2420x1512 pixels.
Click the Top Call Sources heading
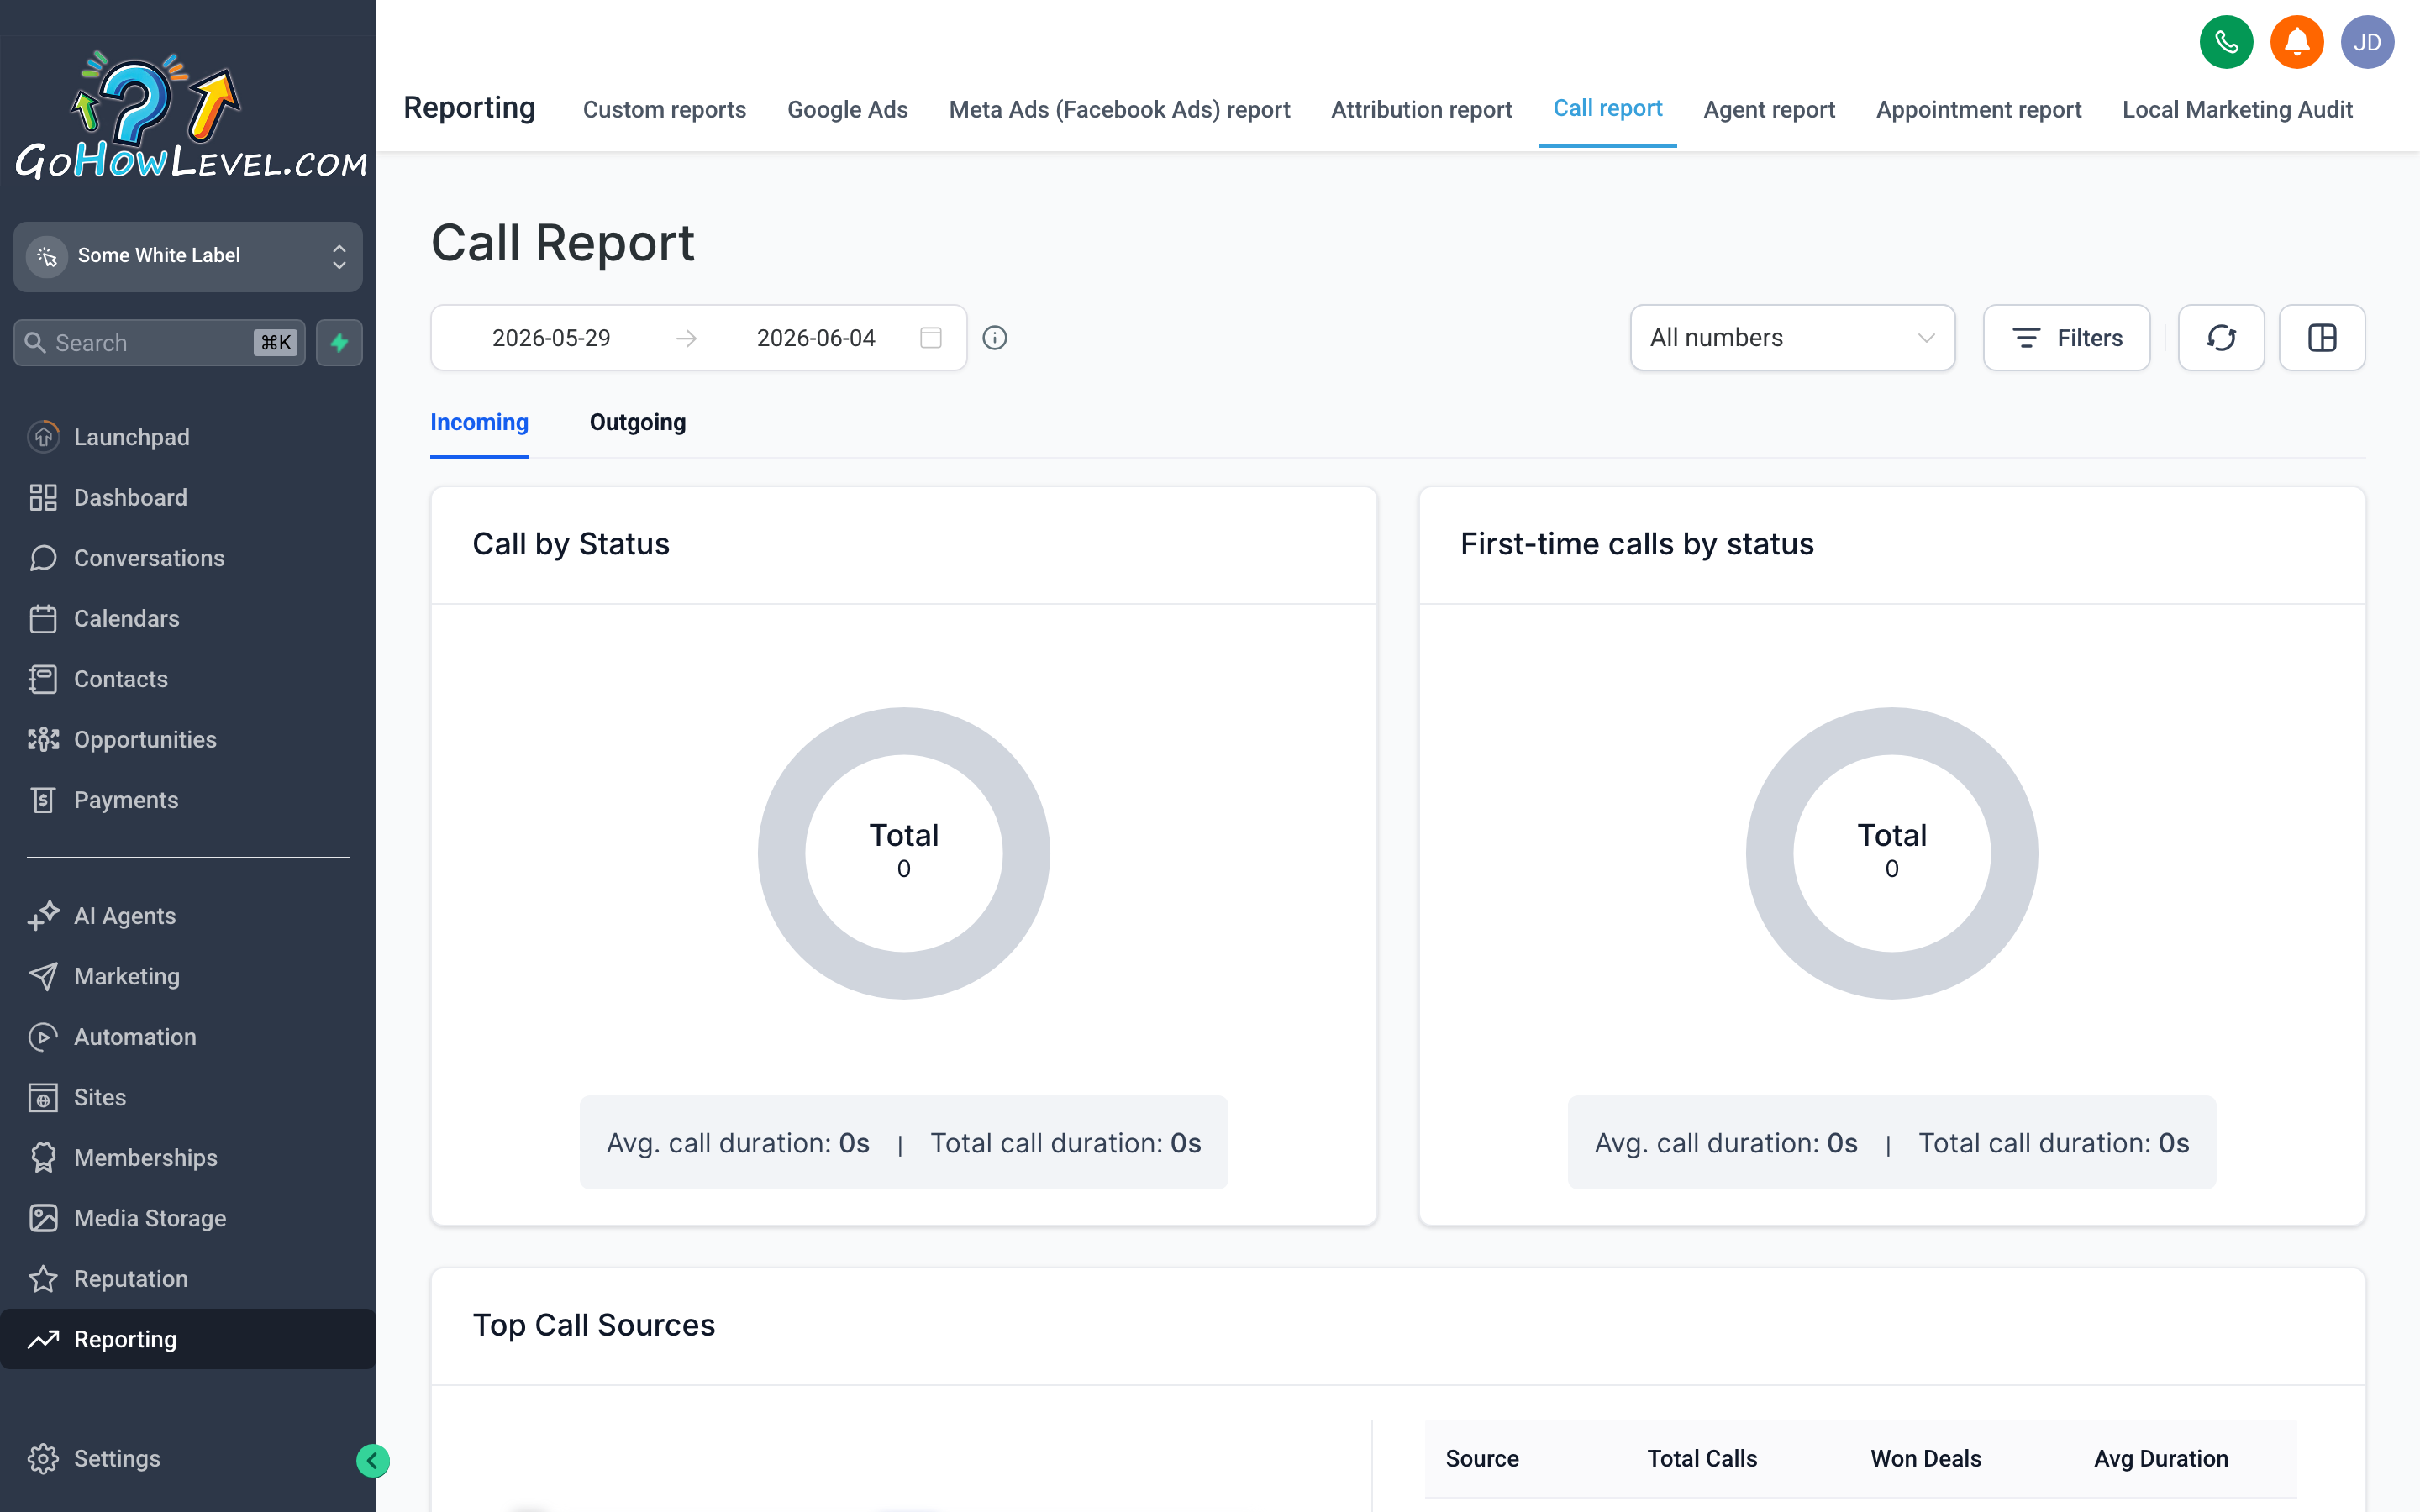[x=593, y=1325]
